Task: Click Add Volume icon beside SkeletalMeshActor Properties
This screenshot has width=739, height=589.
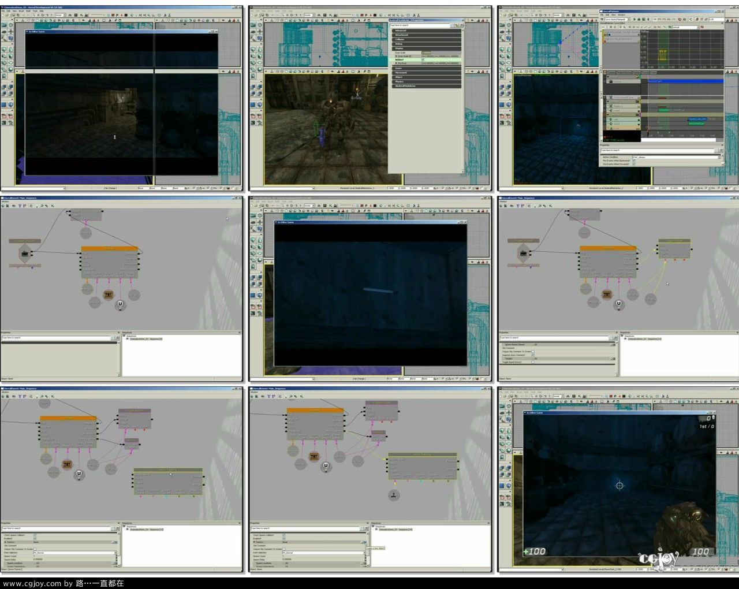Action: [x=260, y=105]
